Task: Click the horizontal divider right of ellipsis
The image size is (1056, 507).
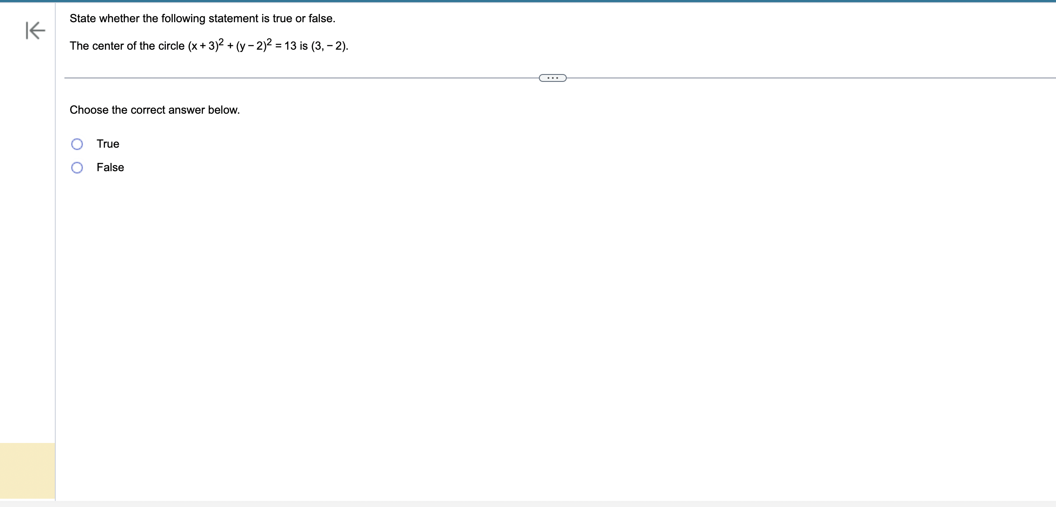Action: (x=810, y=78)
